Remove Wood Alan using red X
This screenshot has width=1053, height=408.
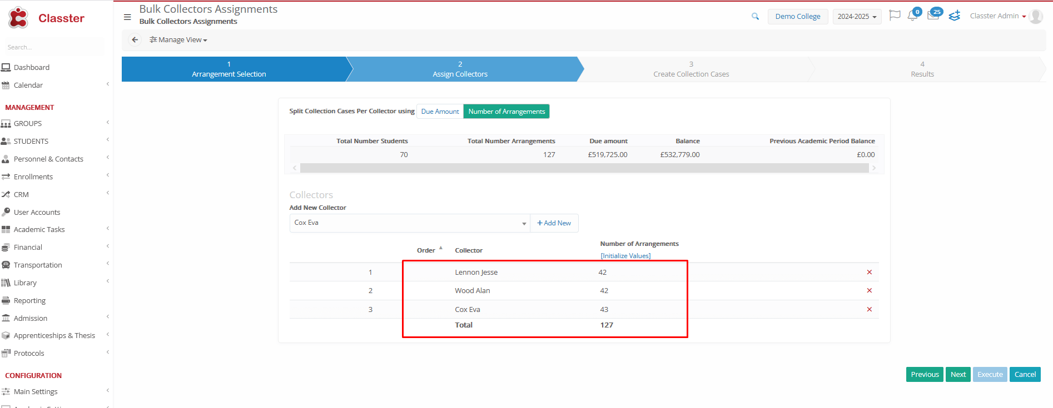(x=869, y=291)
